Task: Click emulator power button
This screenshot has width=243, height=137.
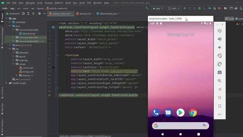Action: [x=219, y=30]
